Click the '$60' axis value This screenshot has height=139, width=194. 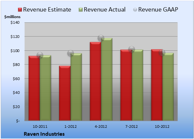(x=16, y=79)
